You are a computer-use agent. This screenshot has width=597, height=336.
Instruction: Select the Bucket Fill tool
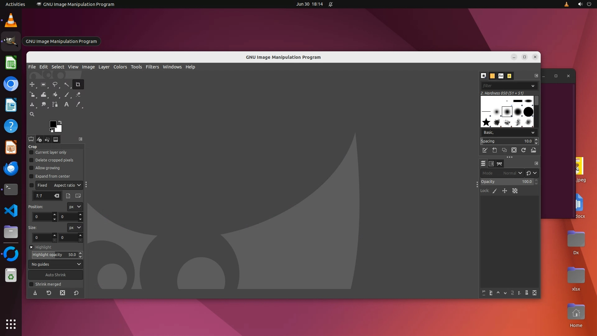[55, 95]
